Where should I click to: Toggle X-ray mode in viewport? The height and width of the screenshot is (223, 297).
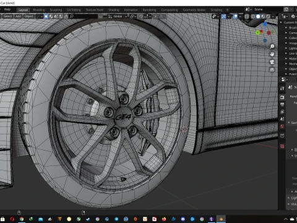coord(247,16)
